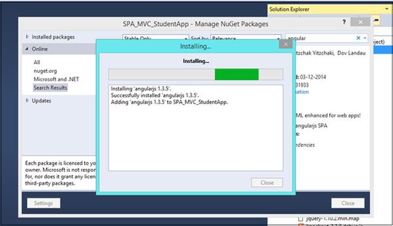The image size is (393, 226).
Task: Clear the search box with X icon
Action: pyautogui.click(x=358, y=38)
